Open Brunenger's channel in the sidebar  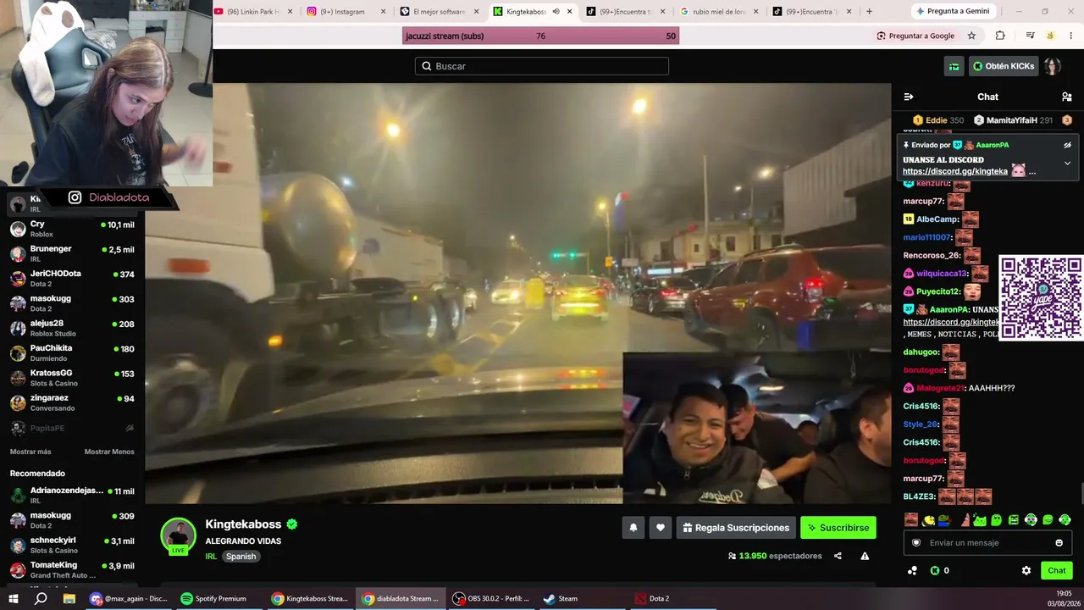pyautogui.click(x=72, y=253)
